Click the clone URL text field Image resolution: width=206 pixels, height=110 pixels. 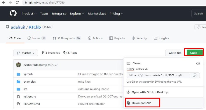pyautogui.click(x=158, y=75)
